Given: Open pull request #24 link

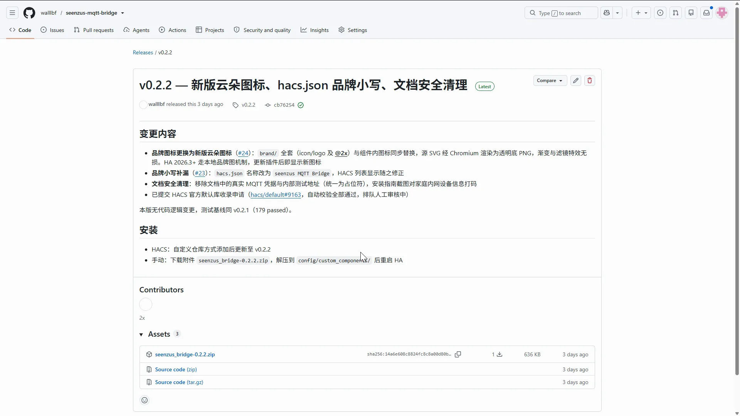Looking at the screenshot, I should tap(243, 153).
